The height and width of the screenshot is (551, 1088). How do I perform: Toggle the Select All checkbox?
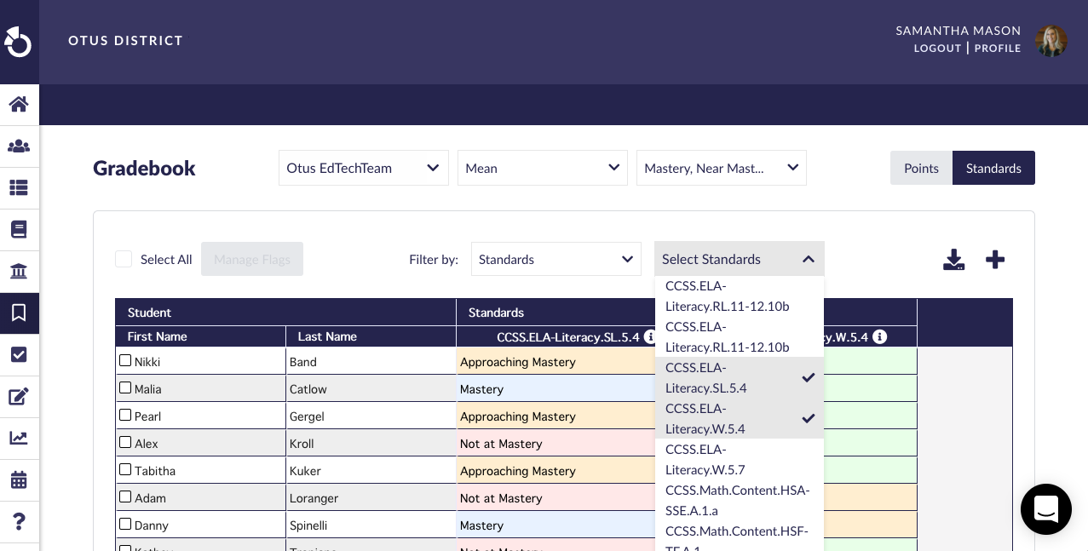pos(124,259)
